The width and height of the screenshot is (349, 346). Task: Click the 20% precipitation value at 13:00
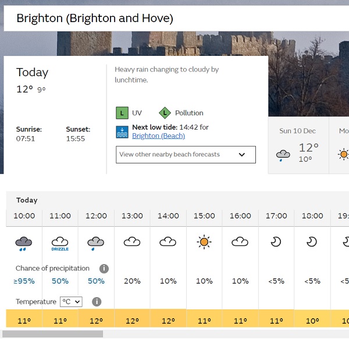132,281
